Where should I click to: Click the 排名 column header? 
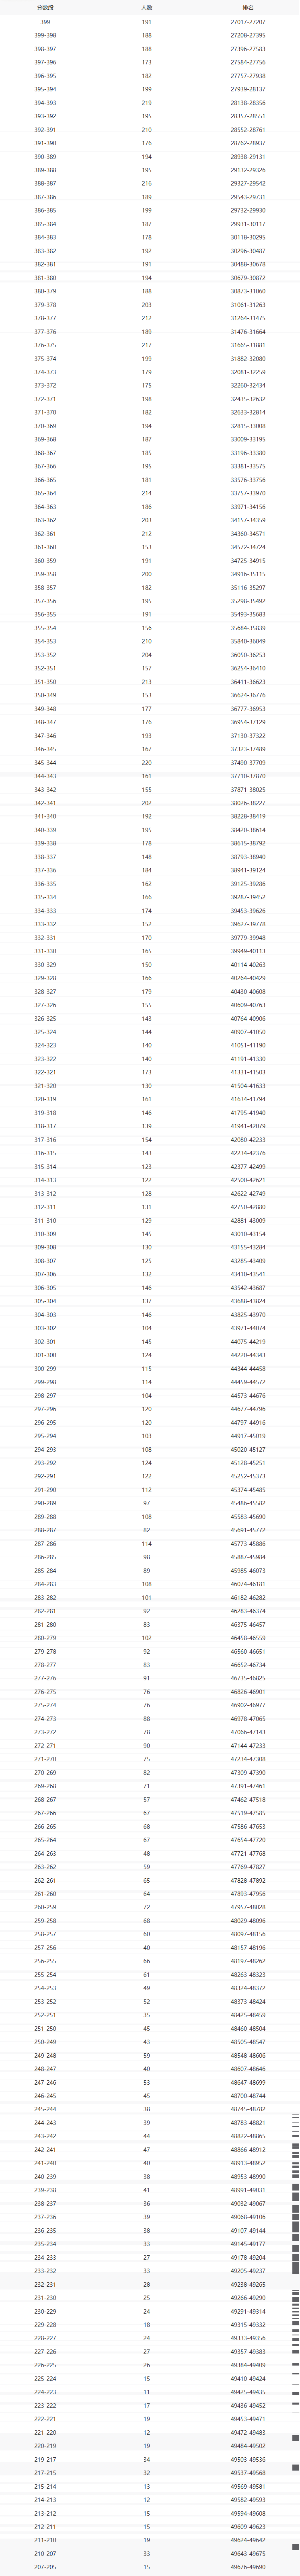point(248,7)
